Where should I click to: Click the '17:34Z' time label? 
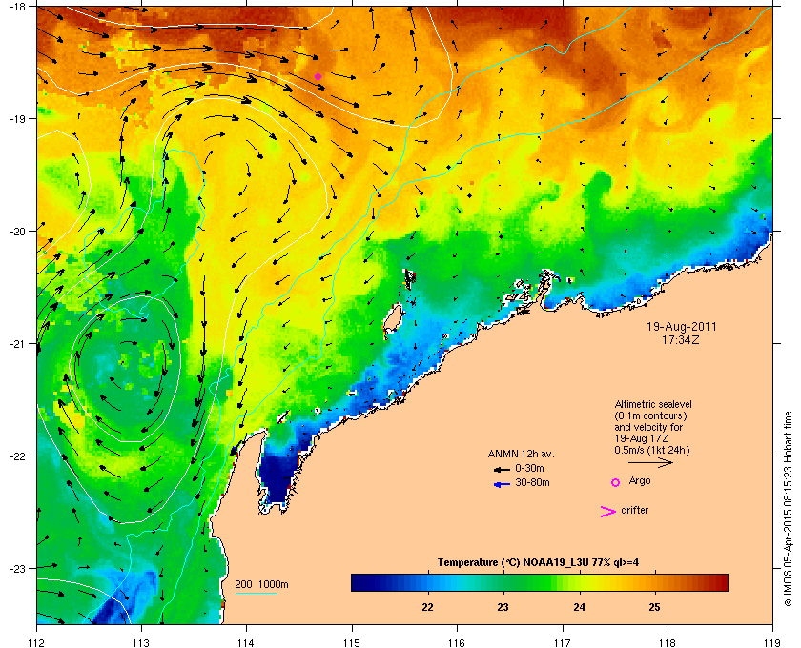tap(680, 339)
